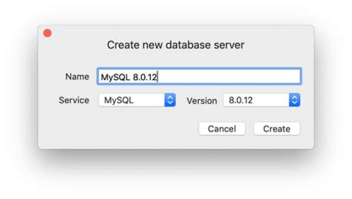Click the Service label text
The height and width of the screenshot is (199, 352).
[74, 100]
